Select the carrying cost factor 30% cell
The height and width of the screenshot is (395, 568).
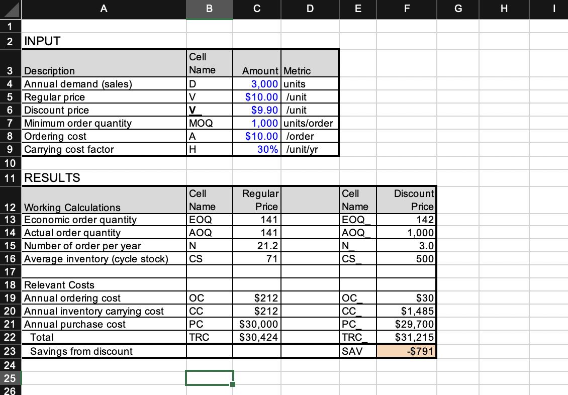coord(257,149)
